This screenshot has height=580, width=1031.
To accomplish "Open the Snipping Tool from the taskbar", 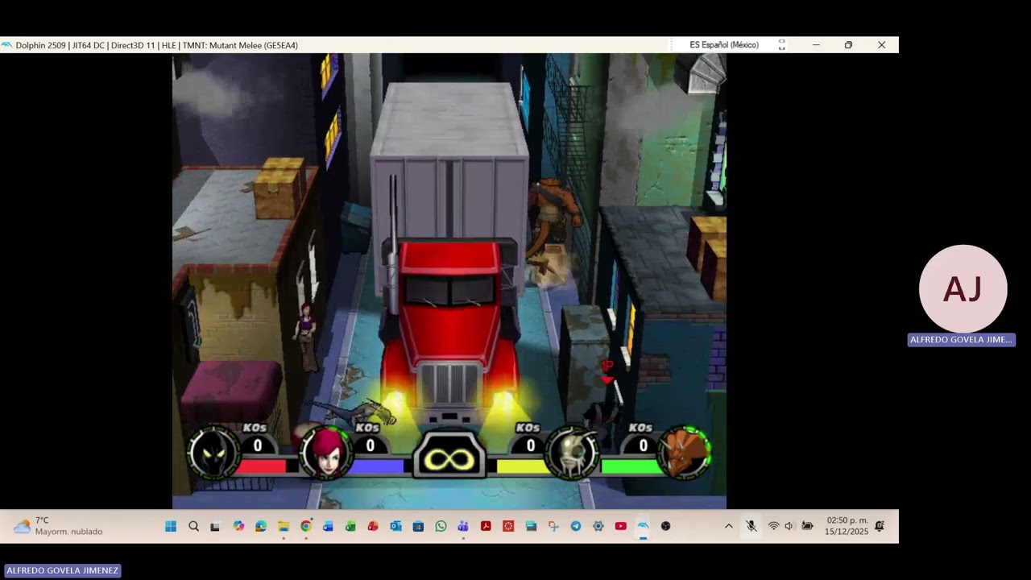I will click(553, 526).
